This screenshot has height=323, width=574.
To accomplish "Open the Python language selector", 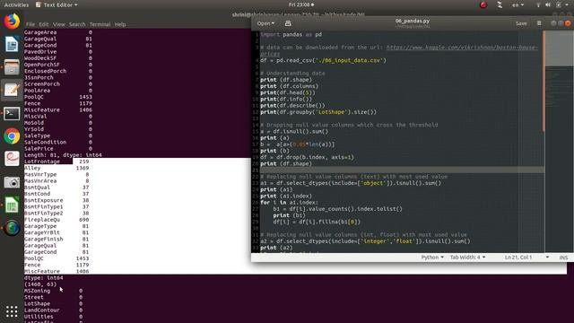I will click(432, 258).
